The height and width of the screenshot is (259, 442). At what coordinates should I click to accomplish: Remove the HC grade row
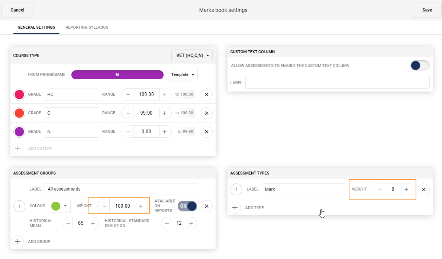[206, 94]
